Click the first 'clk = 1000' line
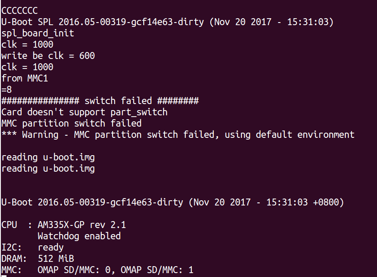377x277 pixels. 27,44
